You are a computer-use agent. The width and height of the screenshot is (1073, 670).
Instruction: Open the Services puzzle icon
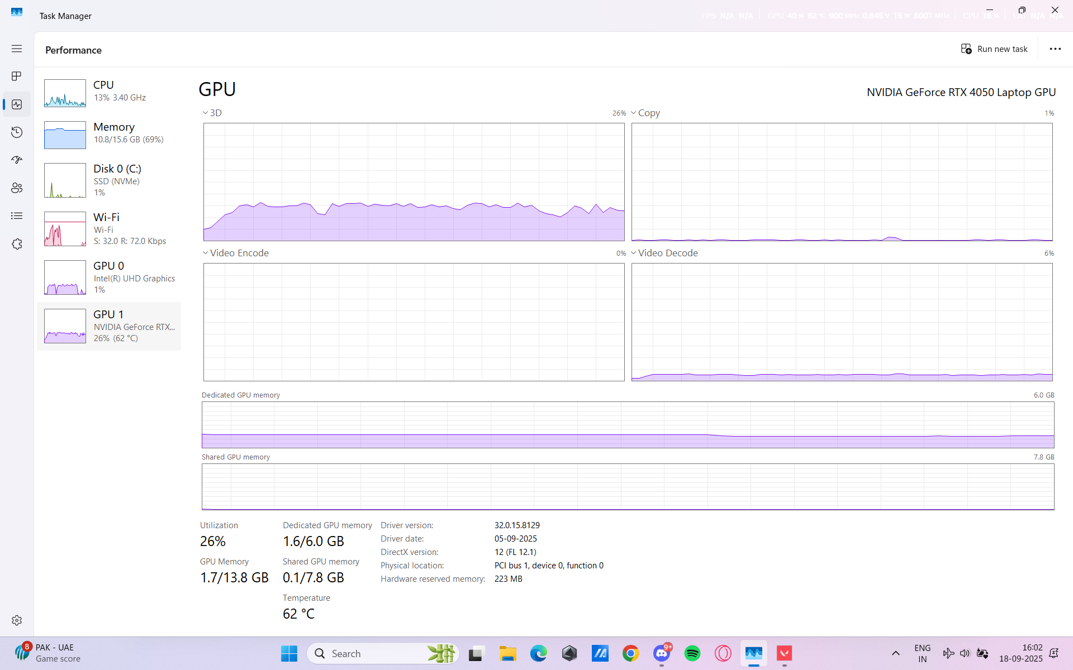(17, 244)
